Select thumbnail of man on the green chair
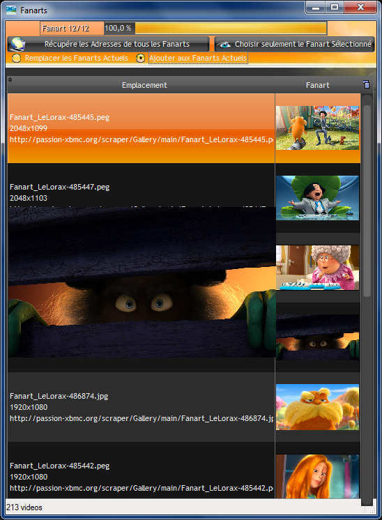 click(317, 198)
